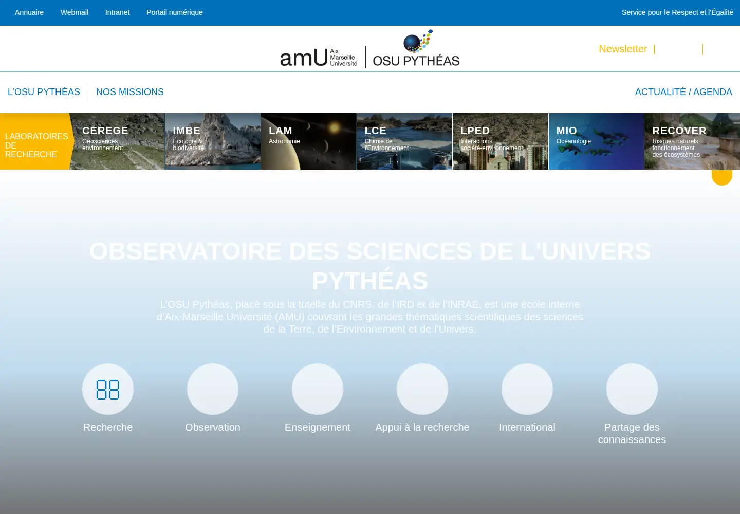Subscribe via the Newsletter link
This screenshot has width=740, height=514.
pos(623,49)
